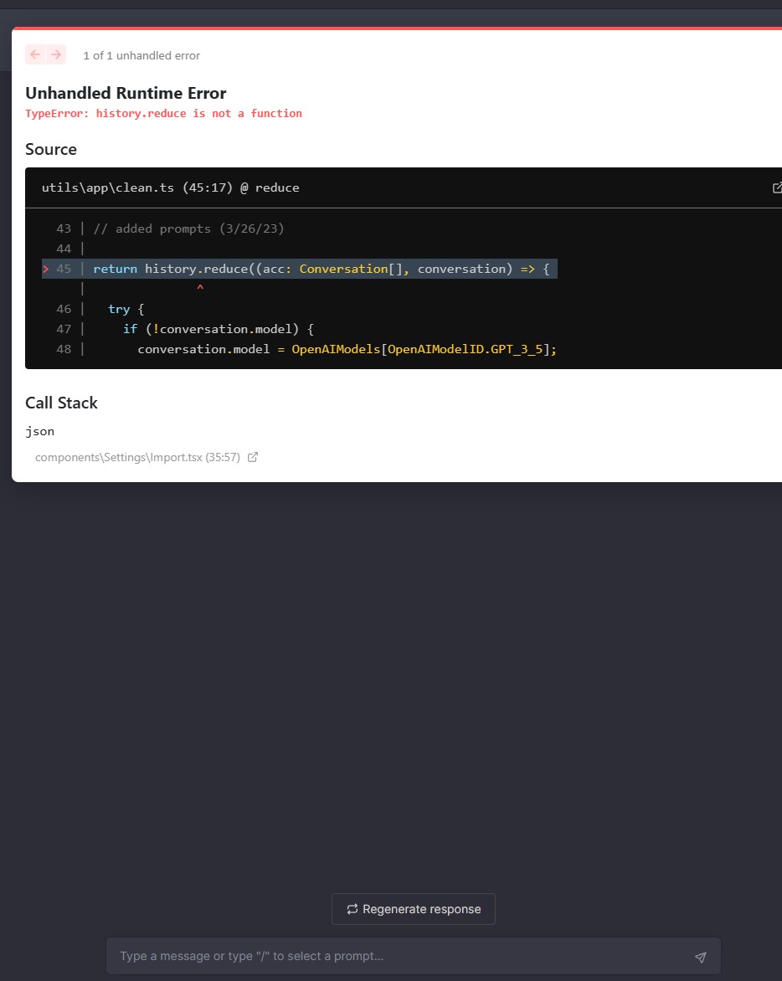This screenshot has height=981, width=782.
Task: Click the Call Stack section heading
Action: click(61, 403)
